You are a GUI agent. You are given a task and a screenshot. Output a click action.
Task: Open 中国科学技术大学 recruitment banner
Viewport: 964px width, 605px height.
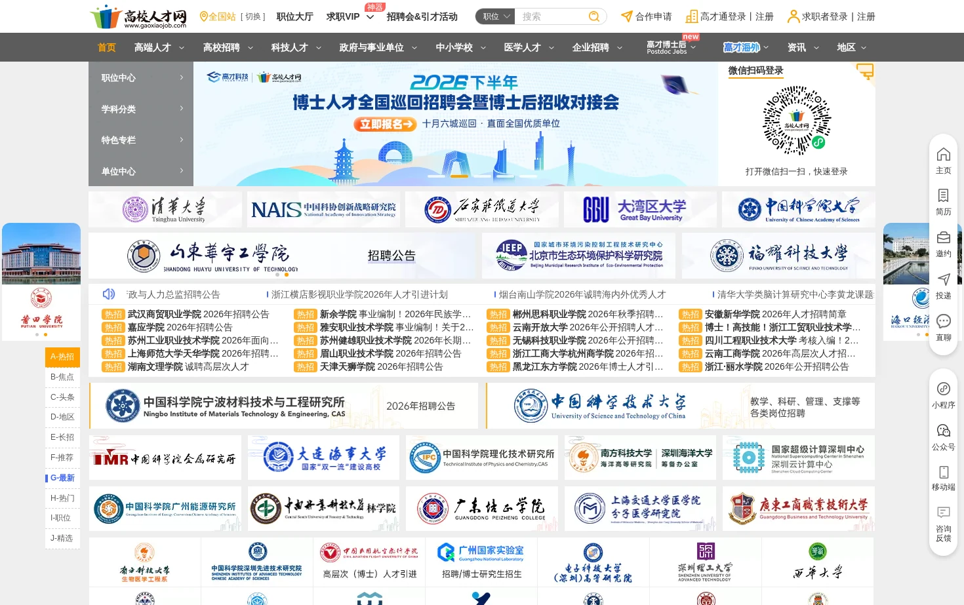click(x=680, y=406)
